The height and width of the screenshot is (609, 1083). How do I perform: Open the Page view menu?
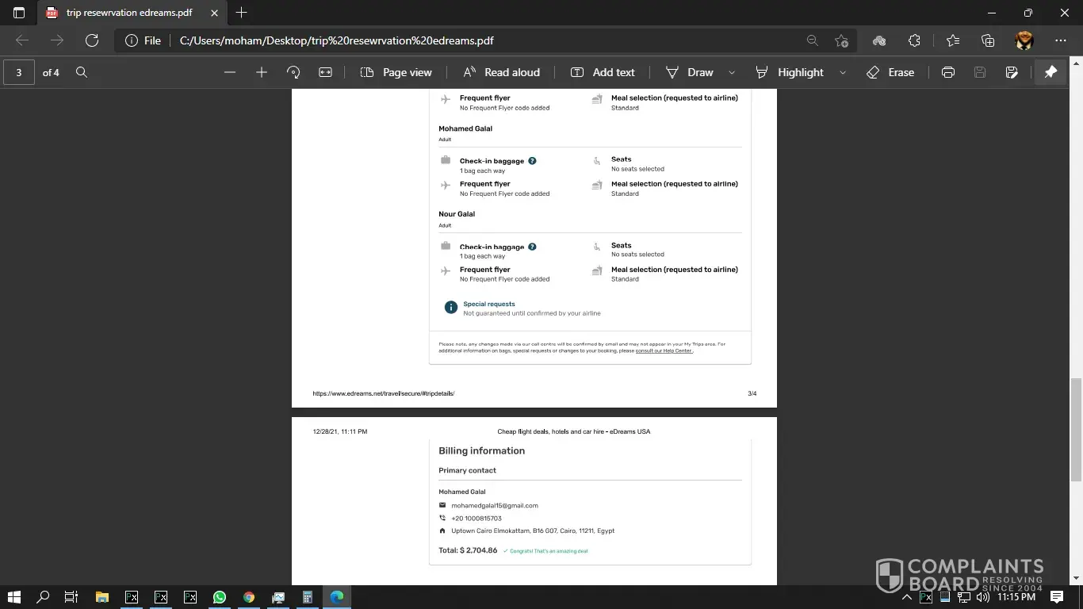pos(396,72)
